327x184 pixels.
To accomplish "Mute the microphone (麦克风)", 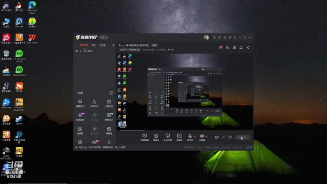I will pyautogui.click(x=190, y=137).
